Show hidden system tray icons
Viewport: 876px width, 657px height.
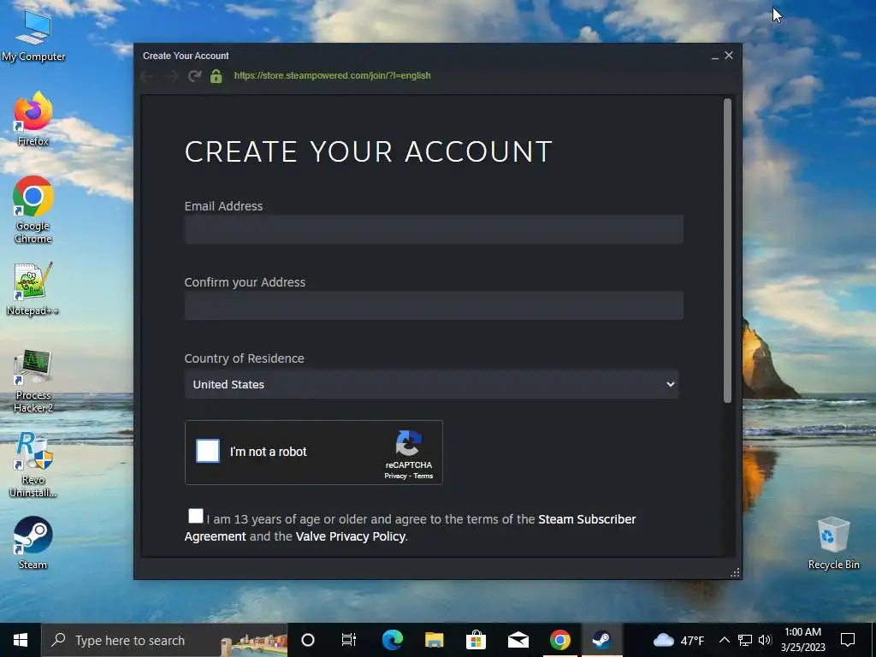(x=724, y=640)
